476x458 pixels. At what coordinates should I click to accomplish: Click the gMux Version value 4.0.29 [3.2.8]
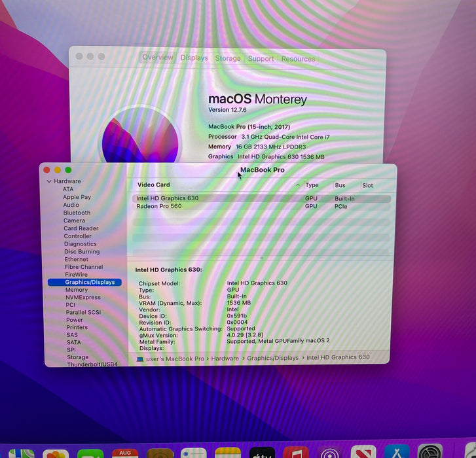pyautogui.click(x=245, y=335)
